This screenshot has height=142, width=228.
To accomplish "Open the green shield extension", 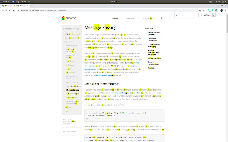I will [x=209, y=10].
